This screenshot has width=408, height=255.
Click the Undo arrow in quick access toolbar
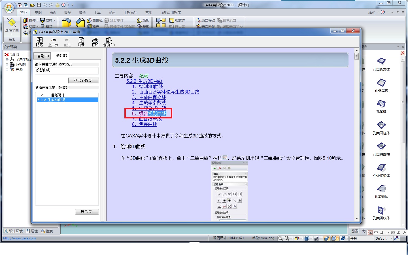click(x=45, y=5)
